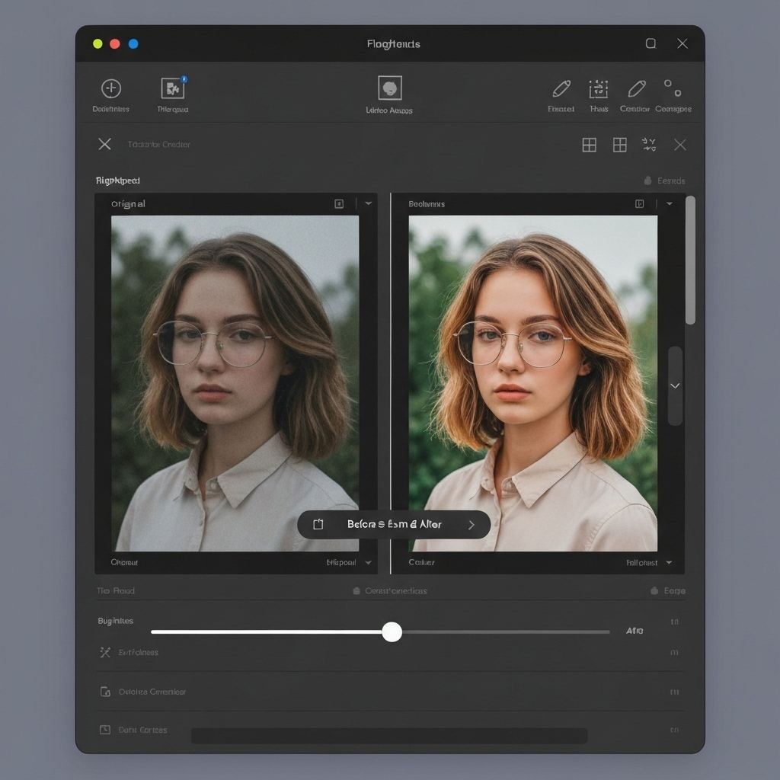Toggle the overlay icon on the enhanced image panel
Viewport: 780px width, 780px height.
[641, 203]
